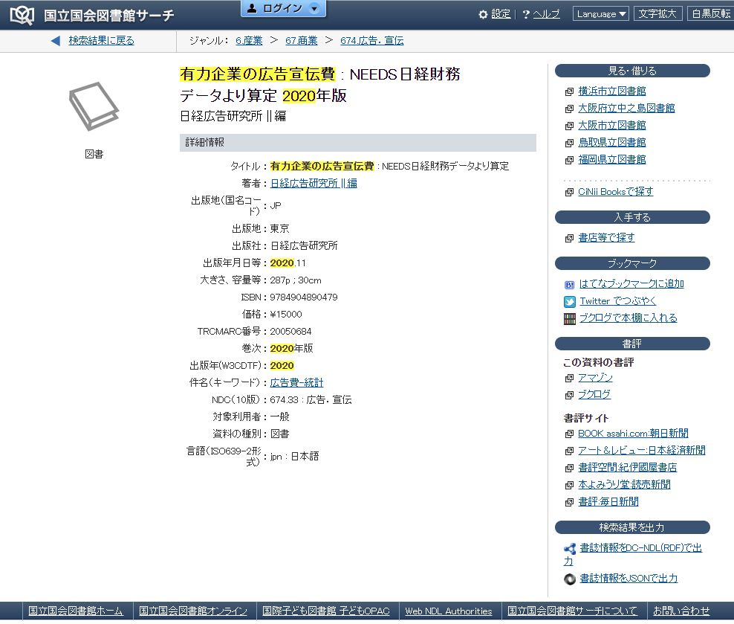Screen dimensions: 734x624
Task: Click external link icon beside 大阪市立図書館
Action: 569,126
